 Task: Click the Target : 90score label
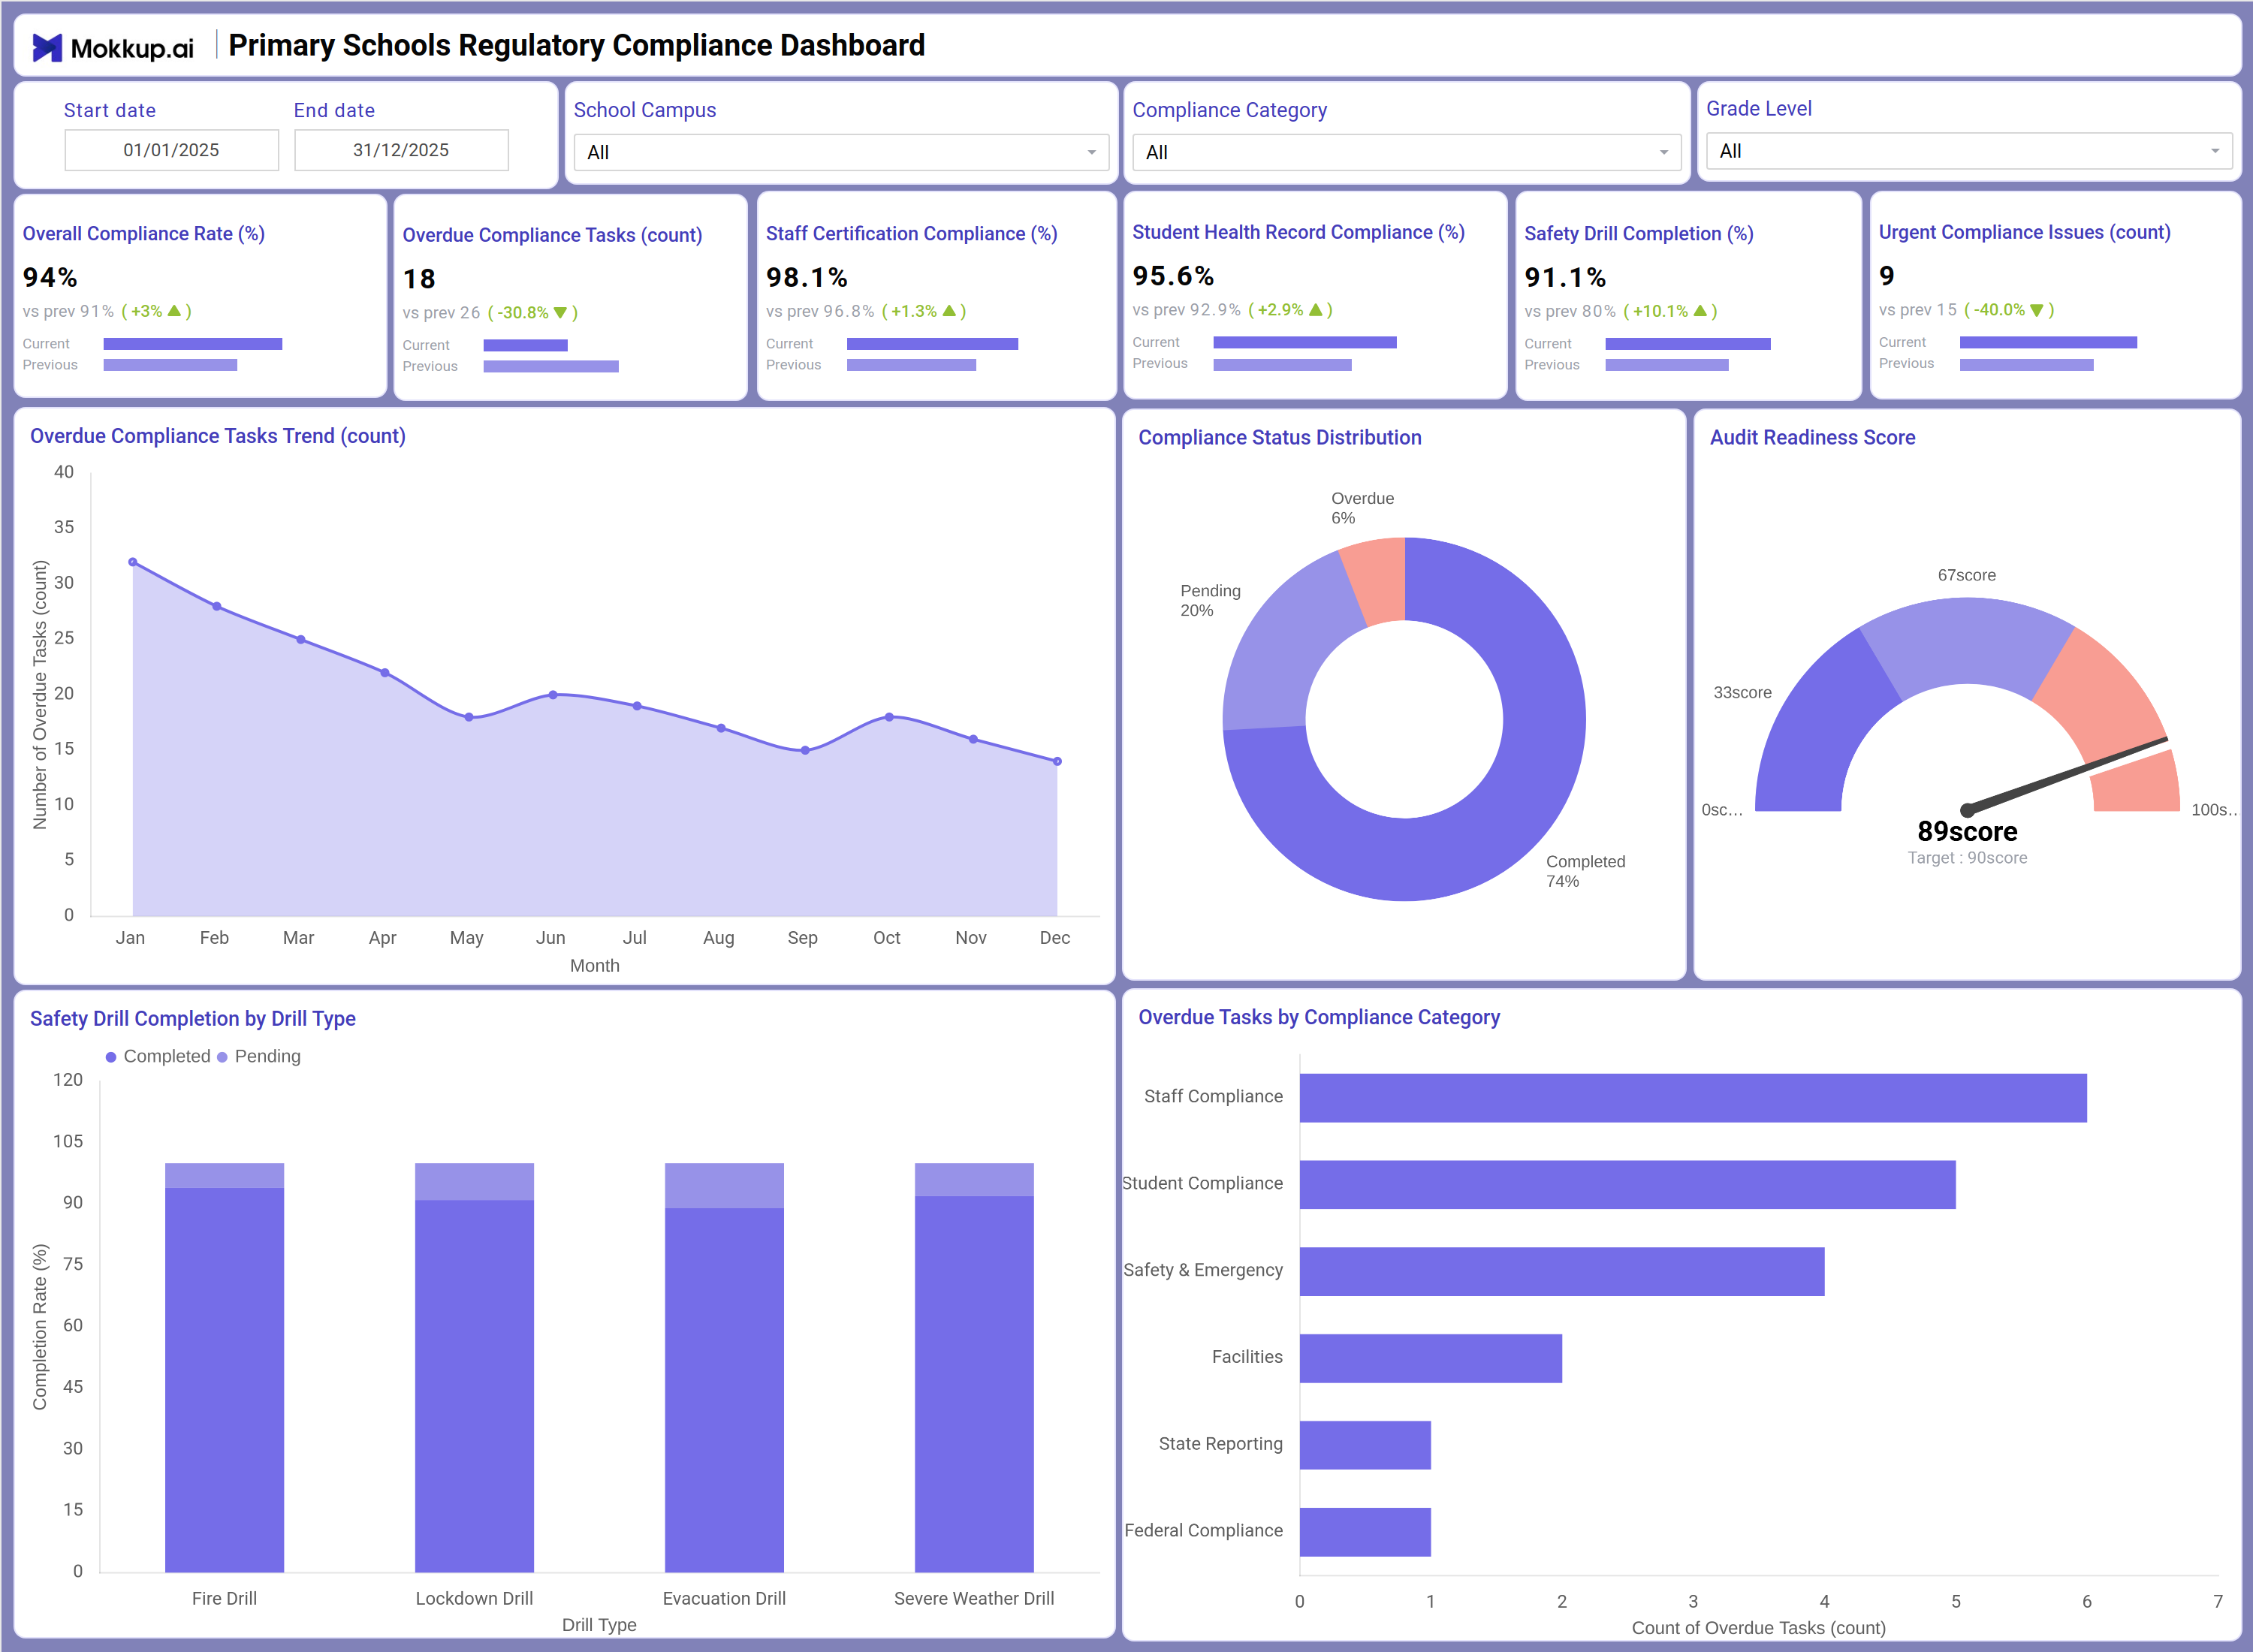click(x=1967, y=858)
